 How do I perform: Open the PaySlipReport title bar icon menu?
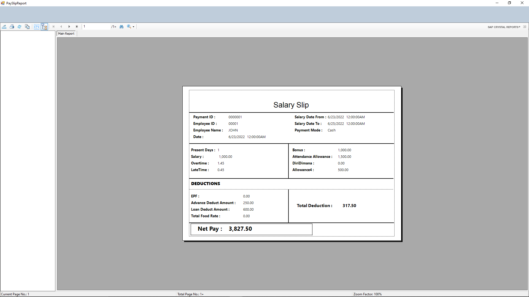coord(2,3)
